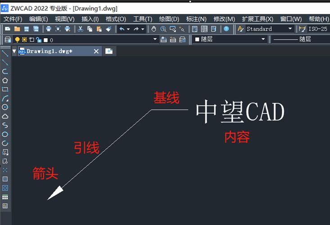The height and width of the screenshot is (225, 330).
Task: Select the Revision Cloud tool
Action: click(5, 116)
